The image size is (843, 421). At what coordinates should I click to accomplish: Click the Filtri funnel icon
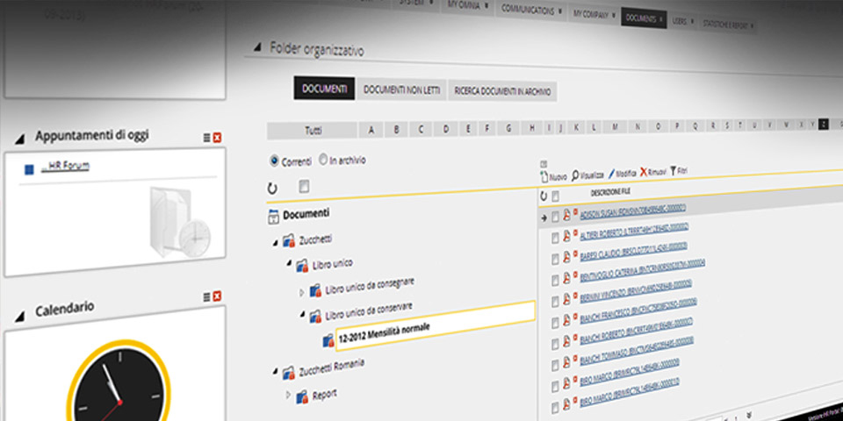coord(674,171)
